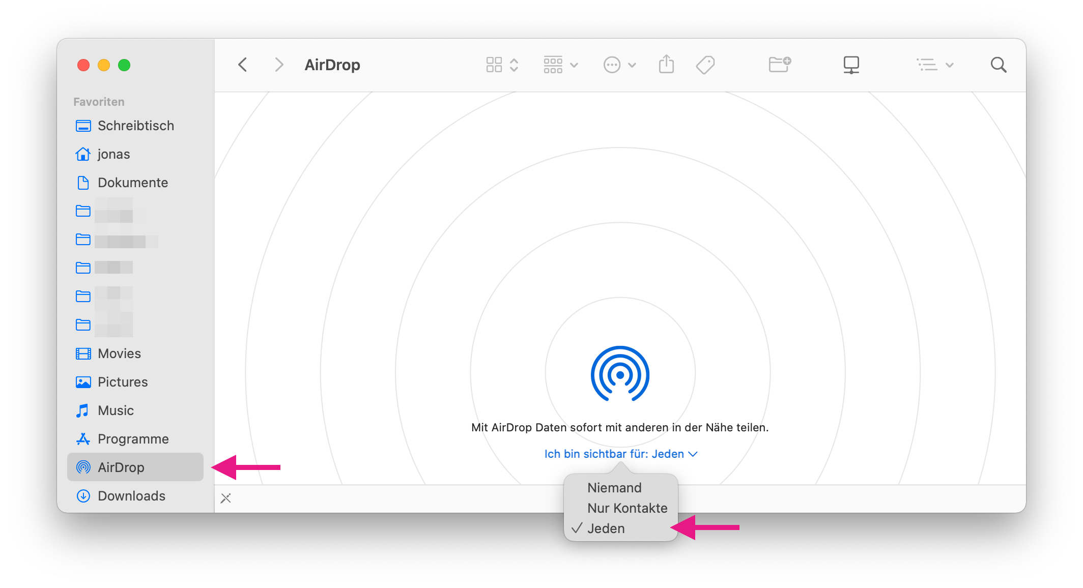Expand the group-by grid dropdown

click(560, 65)
